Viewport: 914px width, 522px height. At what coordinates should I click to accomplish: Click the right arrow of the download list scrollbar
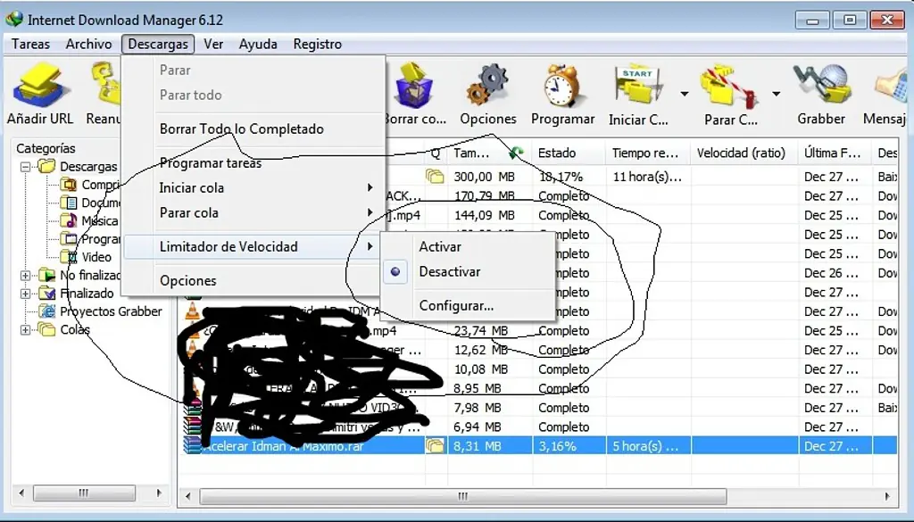[x=887, y=496]
